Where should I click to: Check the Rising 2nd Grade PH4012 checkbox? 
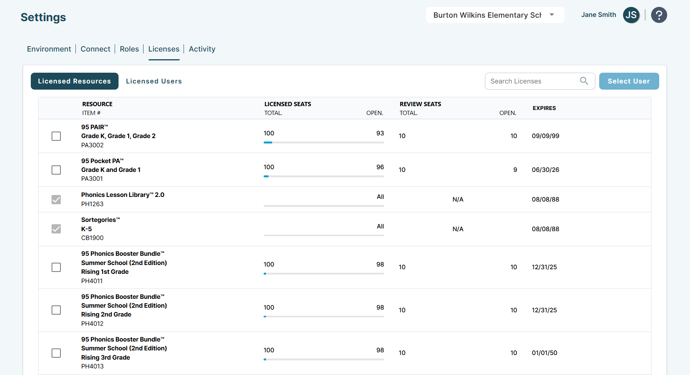click(x=56, y=310)
